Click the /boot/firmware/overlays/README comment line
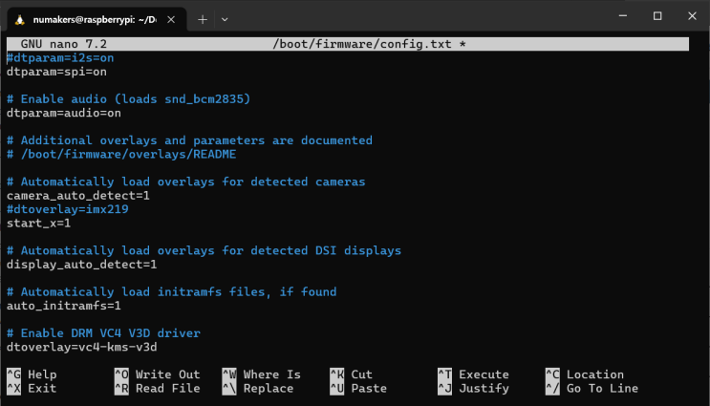 121,155
